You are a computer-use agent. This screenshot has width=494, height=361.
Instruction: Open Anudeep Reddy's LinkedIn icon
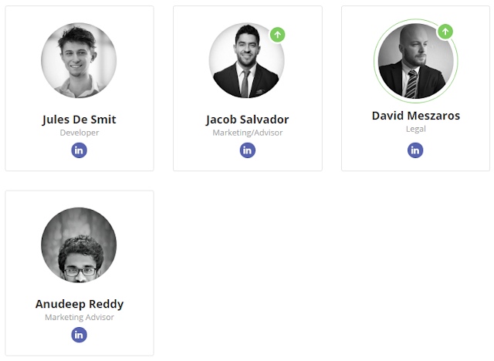coord(79,335)
